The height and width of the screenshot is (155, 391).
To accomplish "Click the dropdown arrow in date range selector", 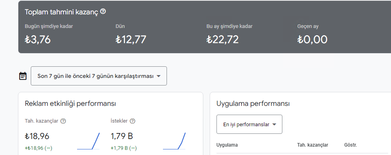I will (158, 76).
